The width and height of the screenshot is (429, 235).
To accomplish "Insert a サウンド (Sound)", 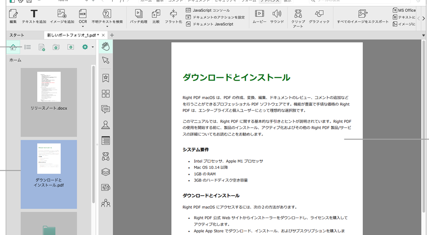I will (x=277, y=16).
